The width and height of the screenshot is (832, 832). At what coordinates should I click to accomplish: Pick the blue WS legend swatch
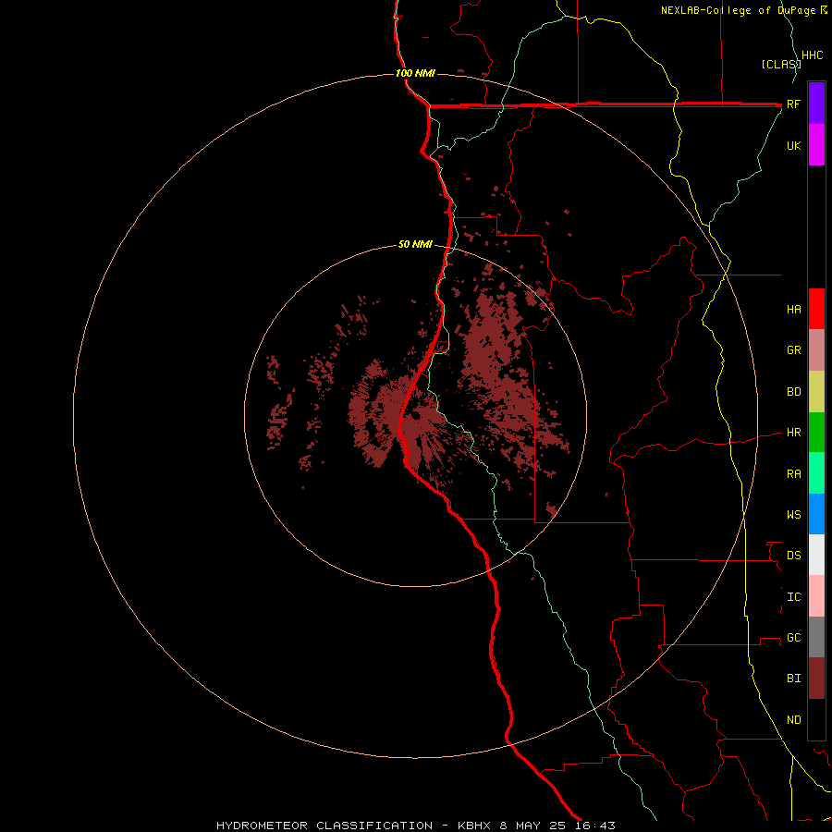pos(816,514)
